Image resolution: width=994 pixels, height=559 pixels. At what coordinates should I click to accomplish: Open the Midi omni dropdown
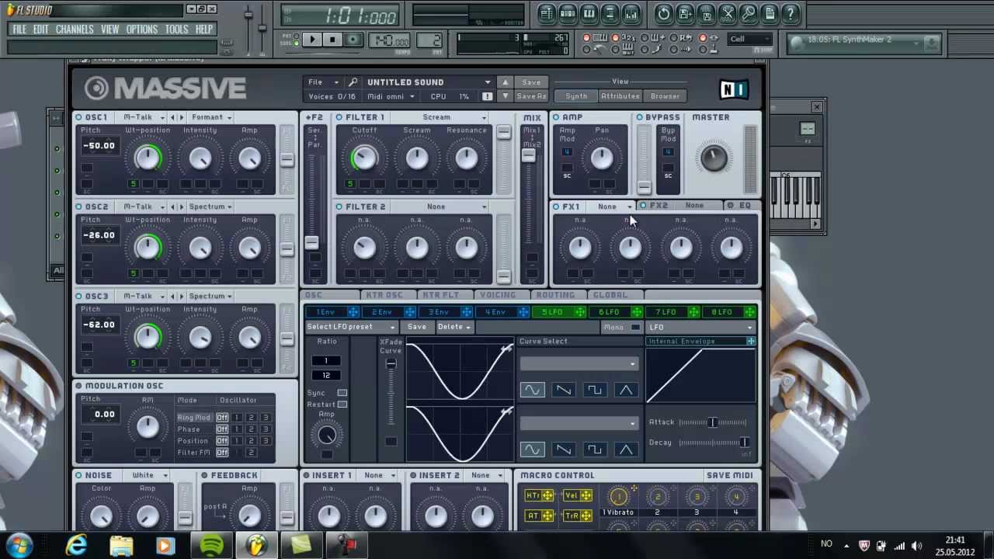point(391,96)
